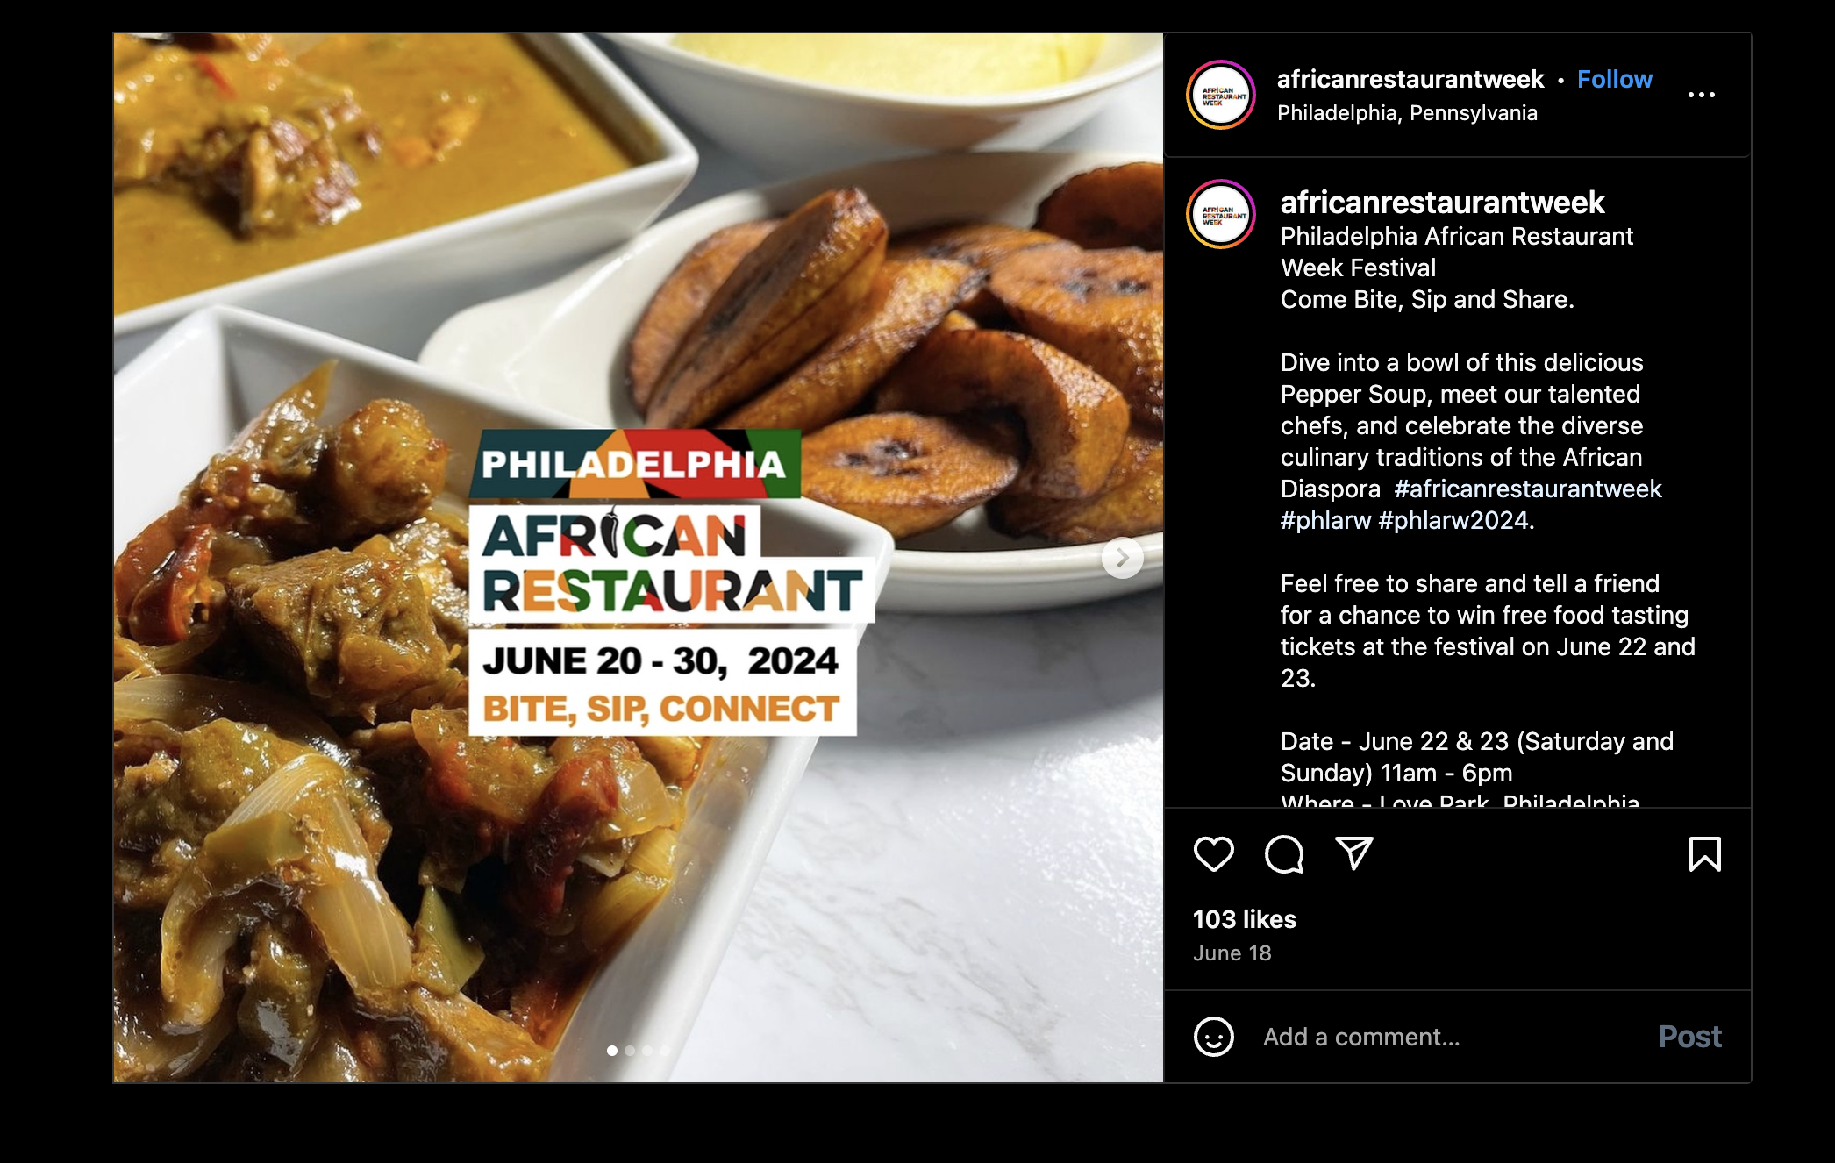Open #africanrestaurantweek hashtag
This screenshot has height=1163, width=1835.
[x=1528, y=489]
